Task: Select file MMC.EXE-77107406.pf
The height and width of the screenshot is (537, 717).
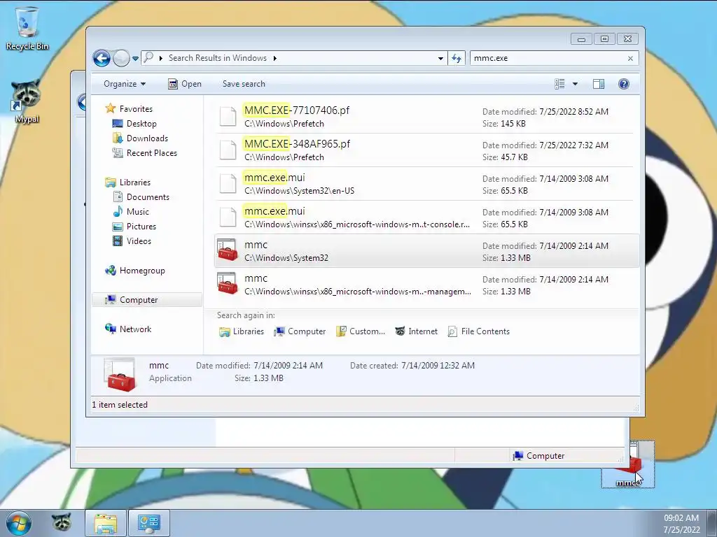Action: (425, 117)
